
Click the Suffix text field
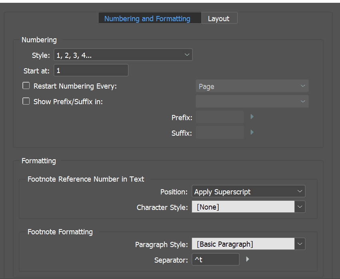point(220,133)
